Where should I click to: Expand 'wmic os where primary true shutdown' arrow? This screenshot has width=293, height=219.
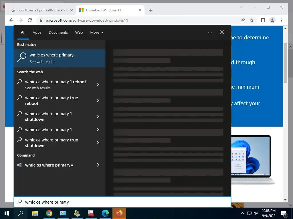click(98, 143)
